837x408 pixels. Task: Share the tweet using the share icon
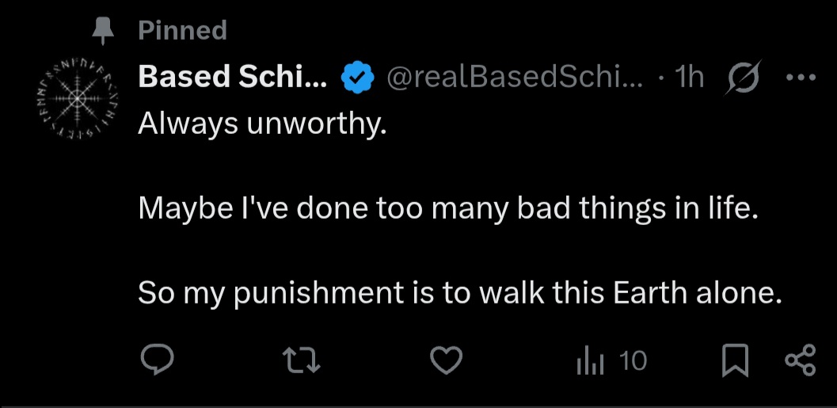(x=799, y=361)
